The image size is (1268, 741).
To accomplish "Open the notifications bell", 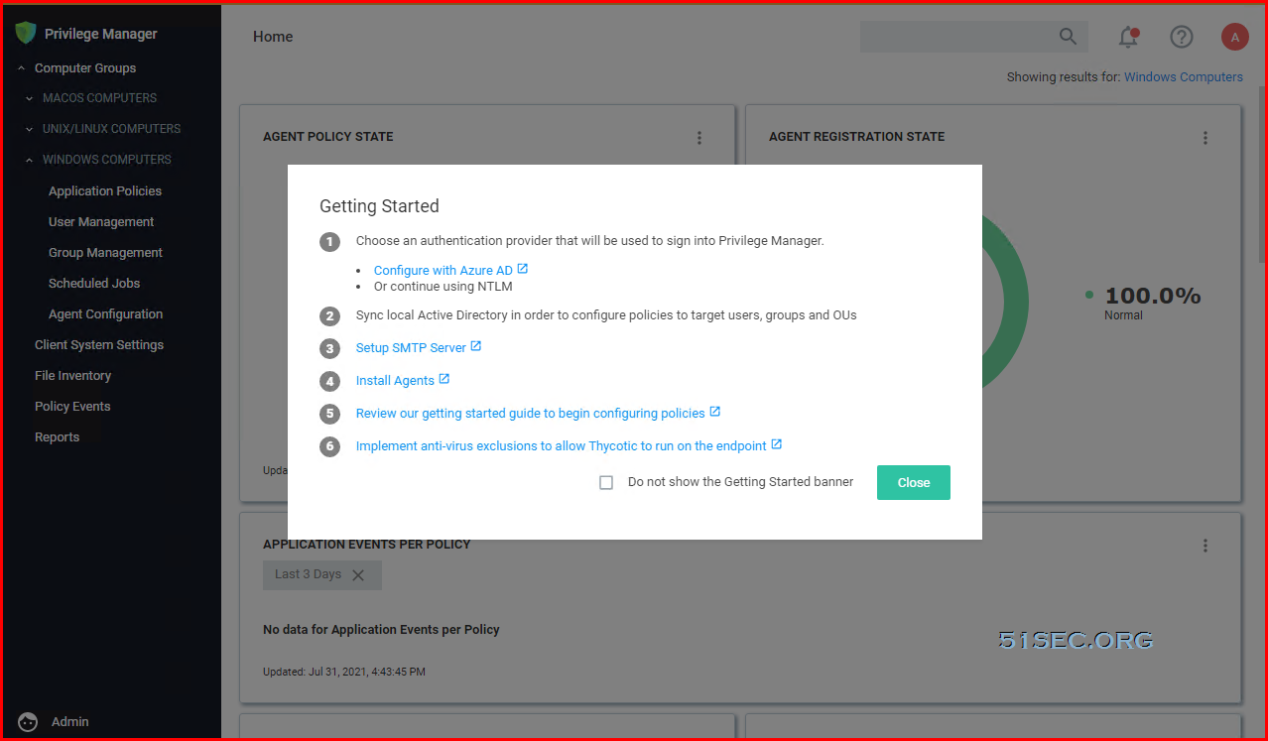I will (x=1128, y=38).
